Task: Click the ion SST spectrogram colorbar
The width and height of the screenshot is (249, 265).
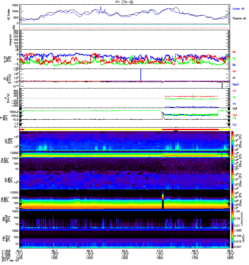Action: 232,141
